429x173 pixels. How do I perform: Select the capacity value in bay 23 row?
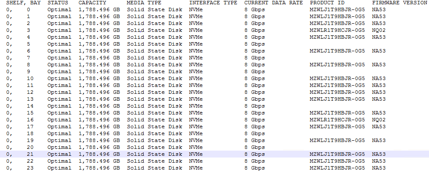tap(99, 168)
